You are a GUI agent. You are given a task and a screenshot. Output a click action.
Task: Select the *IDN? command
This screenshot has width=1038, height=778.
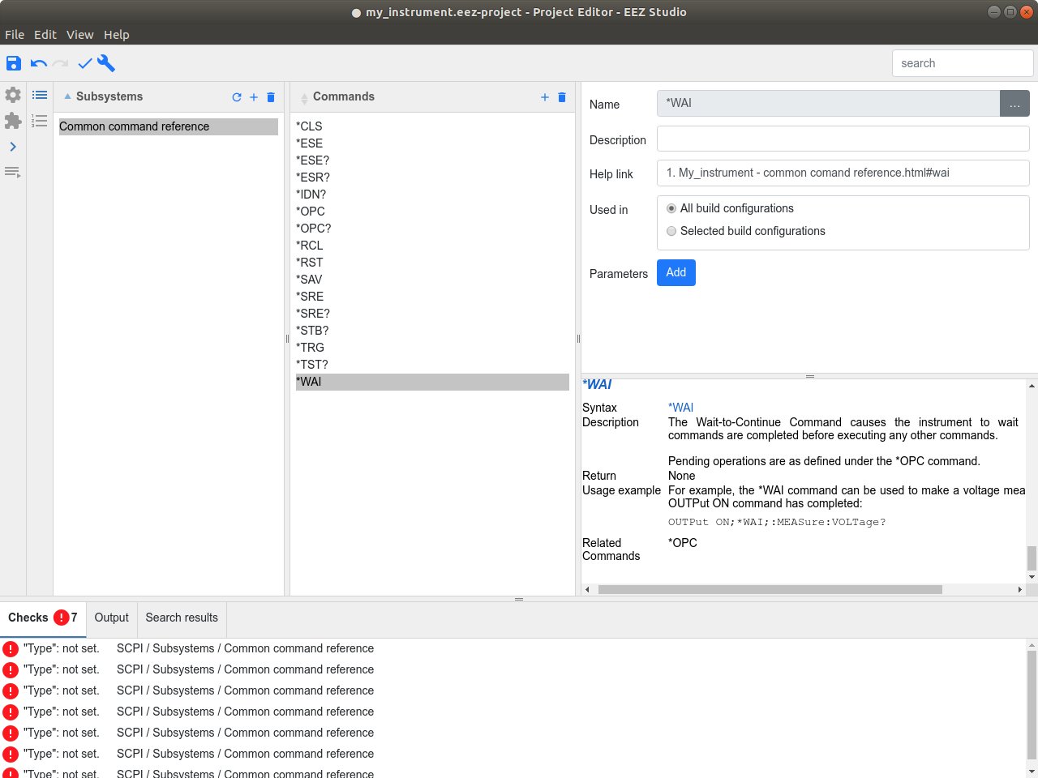(432, 194)
